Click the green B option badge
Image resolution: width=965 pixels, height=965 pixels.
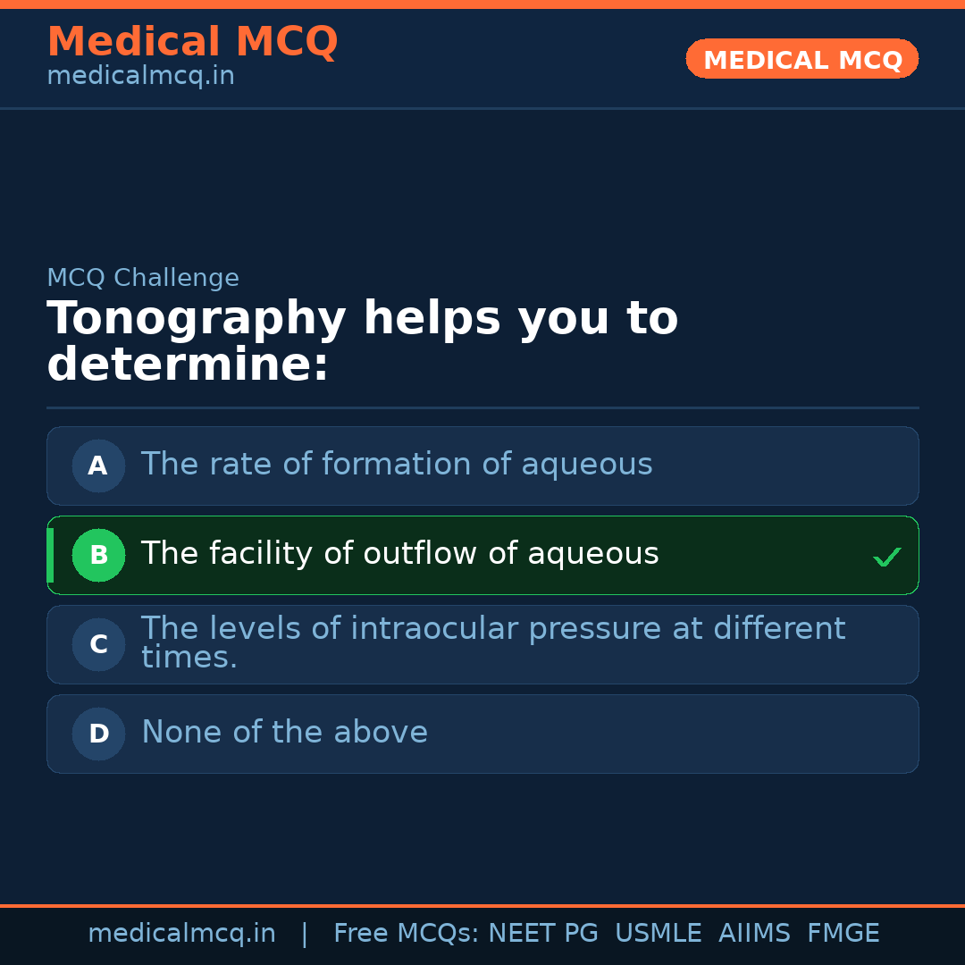point(98,555)
